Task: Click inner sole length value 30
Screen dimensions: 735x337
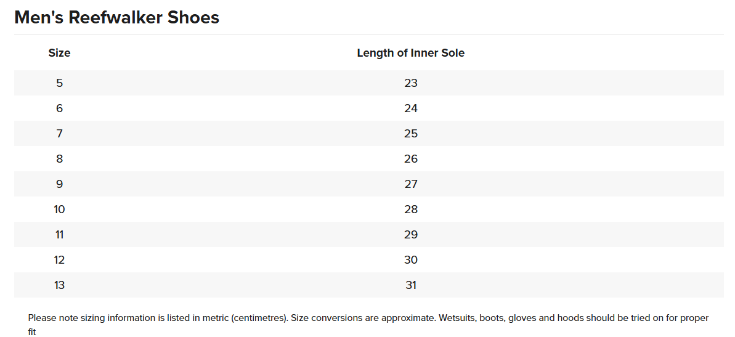Action: click(x=411, y=260)
